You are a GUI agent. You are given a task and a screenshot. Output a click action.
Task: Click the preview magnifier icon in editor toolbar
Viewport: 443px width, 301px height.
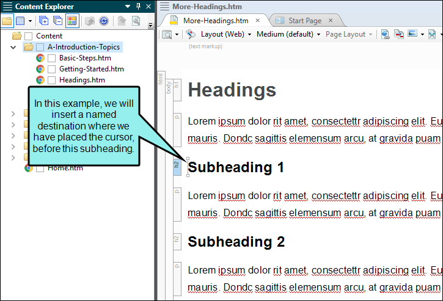pyautogui.click(x=167, y=35)
